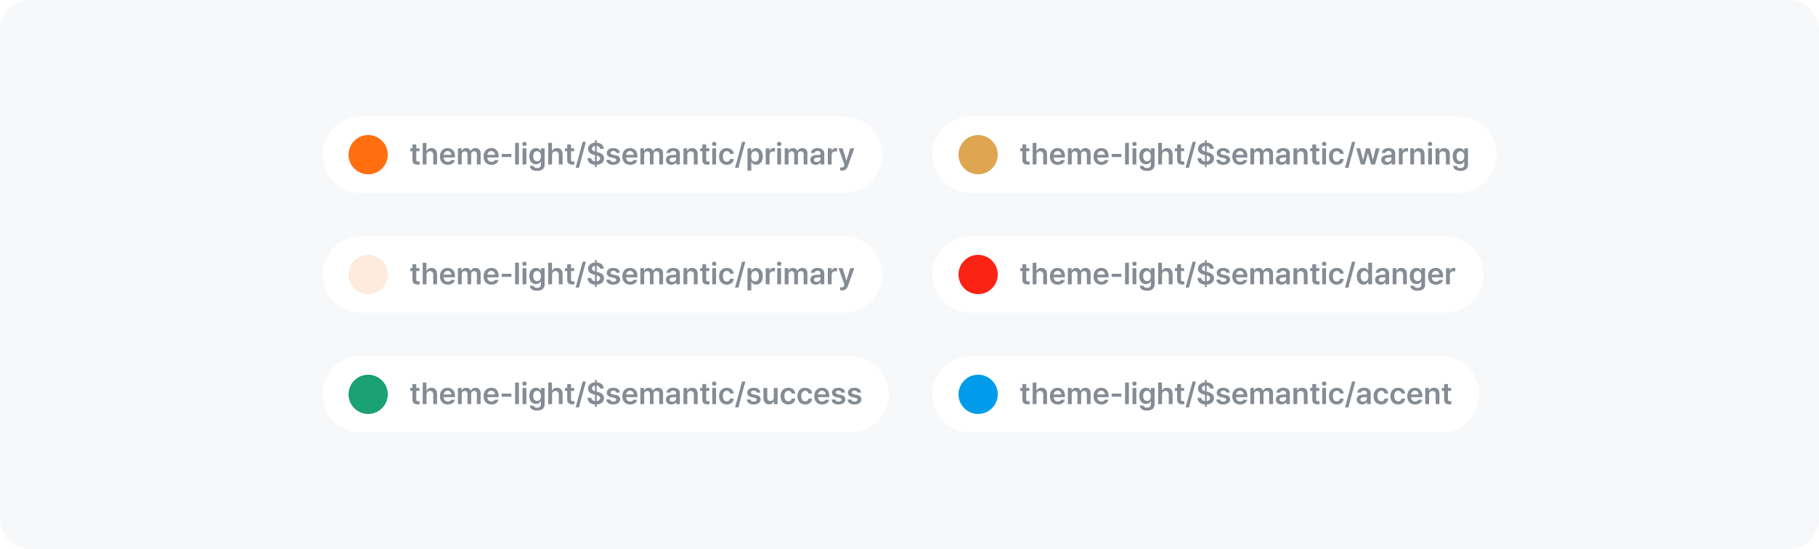
Task: Click the circular orange token color icon
Action: click(368, 155)
